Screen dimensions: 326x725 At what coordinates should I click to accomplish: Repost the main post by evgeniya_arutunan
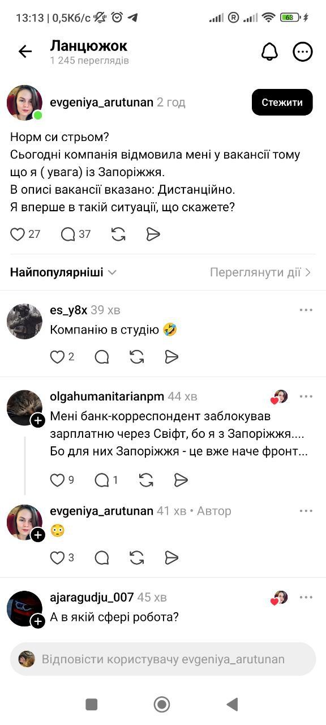pyautogui.click(x=118, y=234)
